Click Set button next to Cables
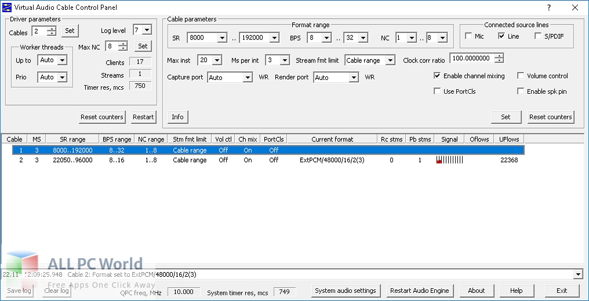The image size is (589, 301). 70,31
